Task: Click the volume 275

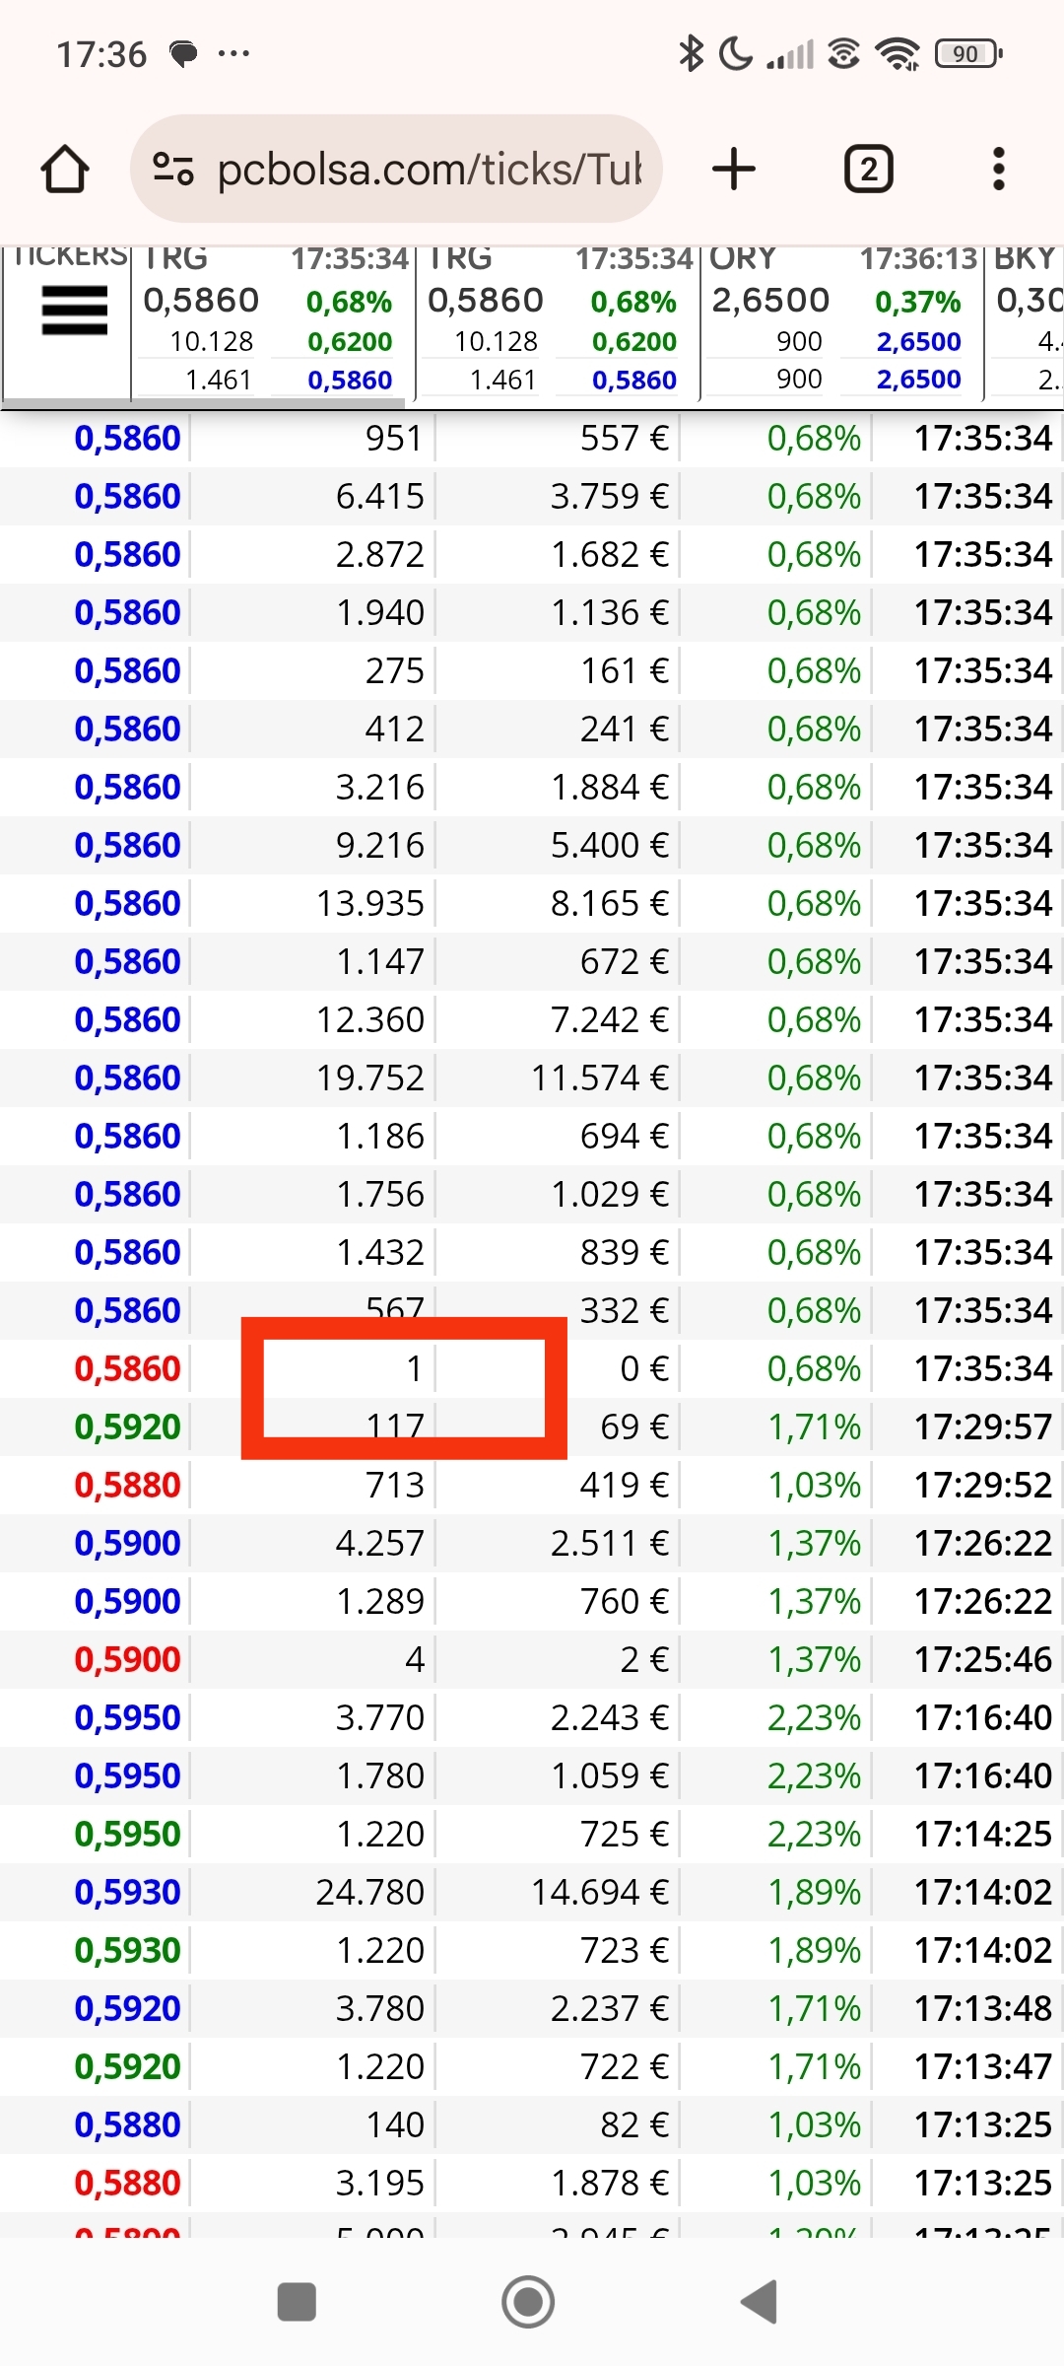Action: coord(395,670)
